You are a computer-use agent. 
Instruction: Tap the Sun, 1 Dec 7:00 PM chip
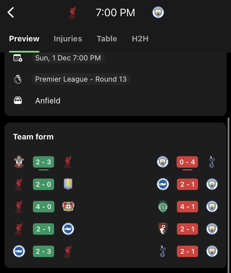(68, 58)
